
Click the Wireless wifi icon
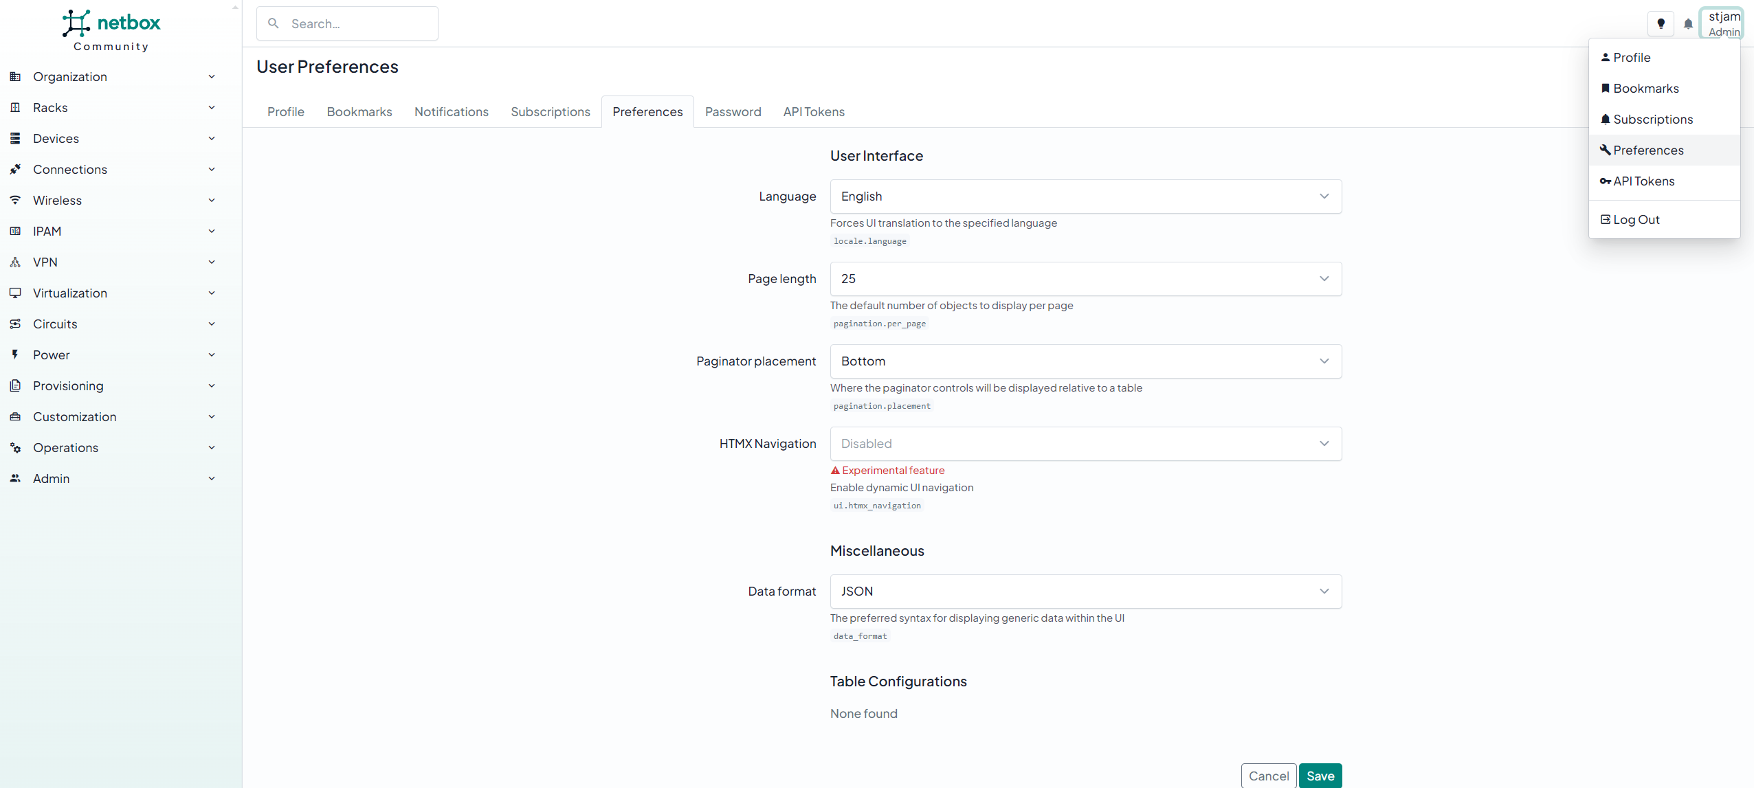pos(15,200)
